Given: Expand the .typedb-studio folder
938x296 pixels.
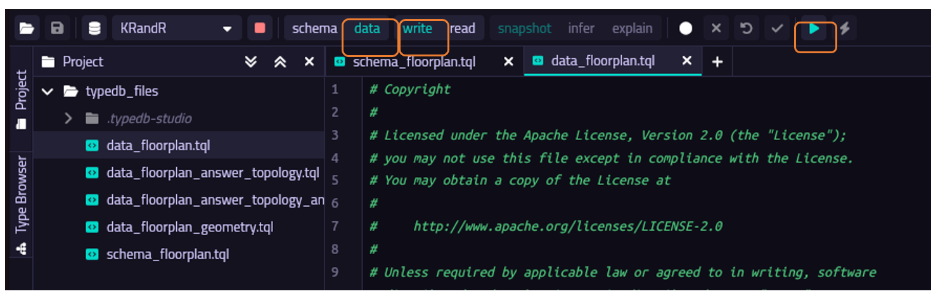Looking at the screenshot, I should click(x=68, y=119).
